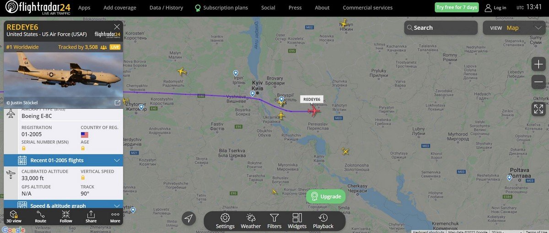The height and width of the screenshot is (233, 549).
Task: Open the Widgets icon
Action: pyautogui.click(x=297, y=221)
